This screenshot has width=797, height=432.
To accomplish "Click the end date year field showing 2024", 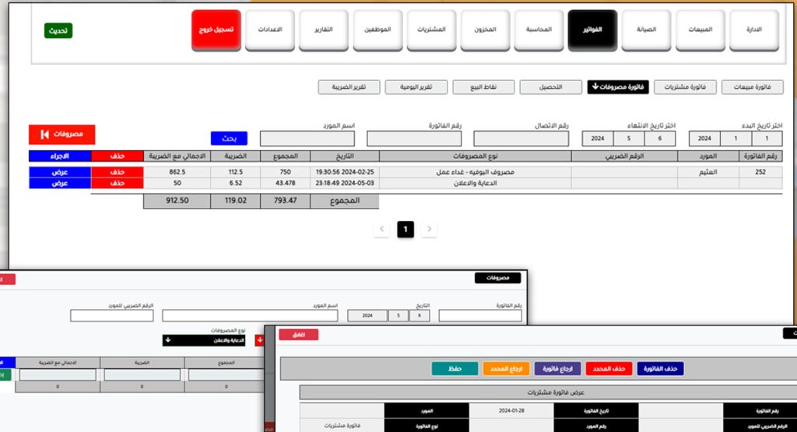I will (599, 139).
